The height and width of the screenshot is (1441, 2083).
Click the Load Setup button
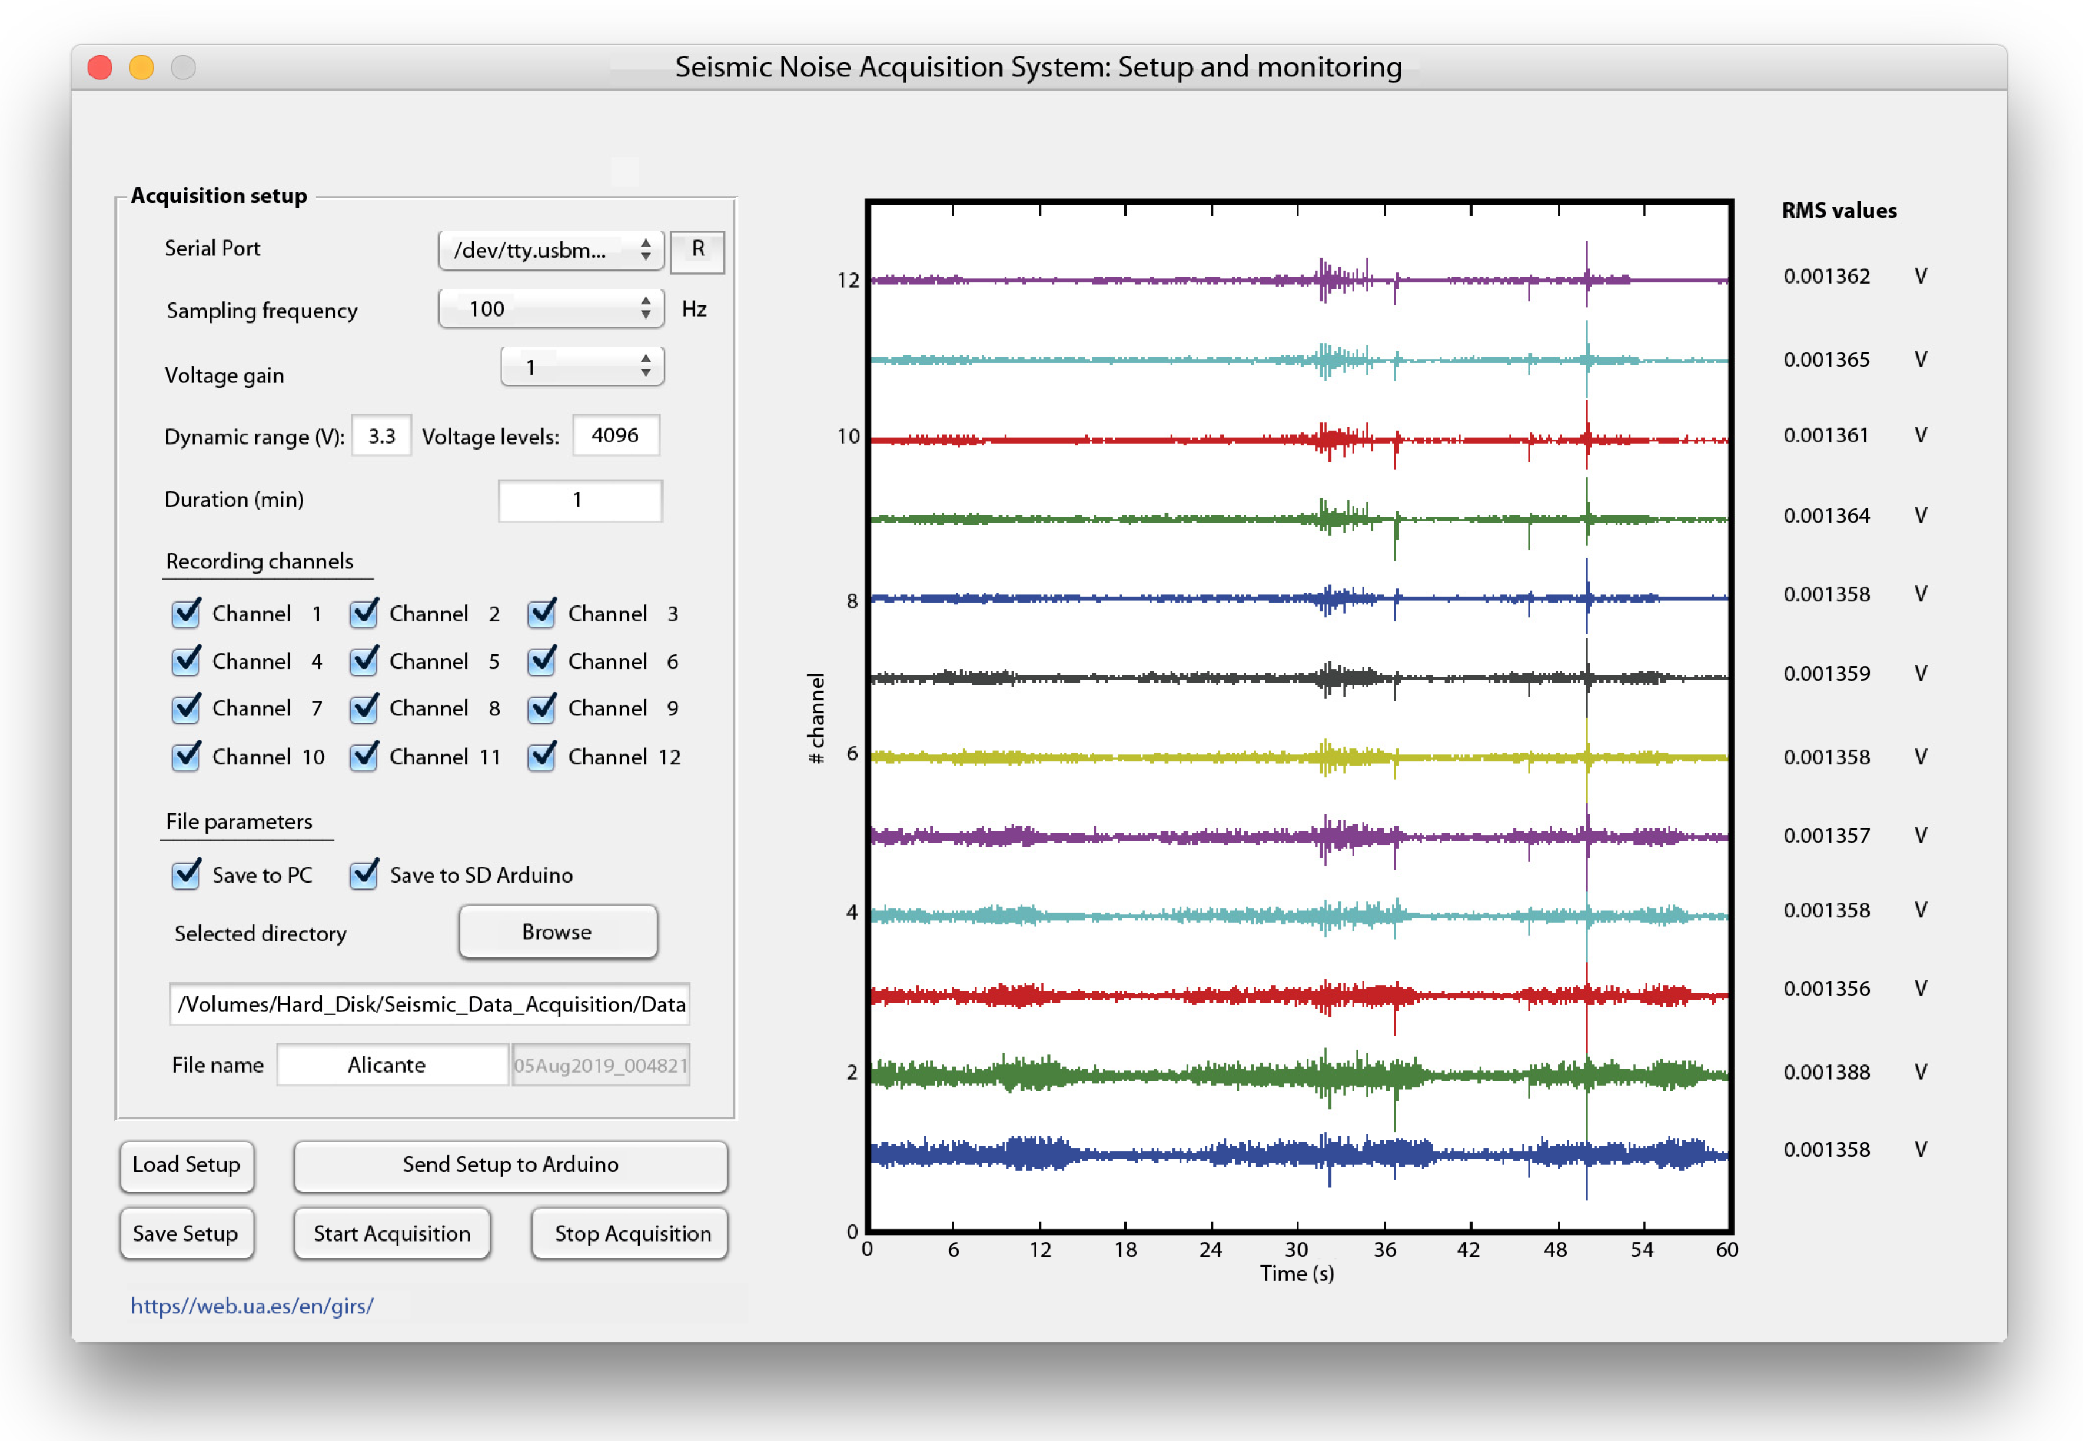pyautogui.click(x=186, y=1164)
